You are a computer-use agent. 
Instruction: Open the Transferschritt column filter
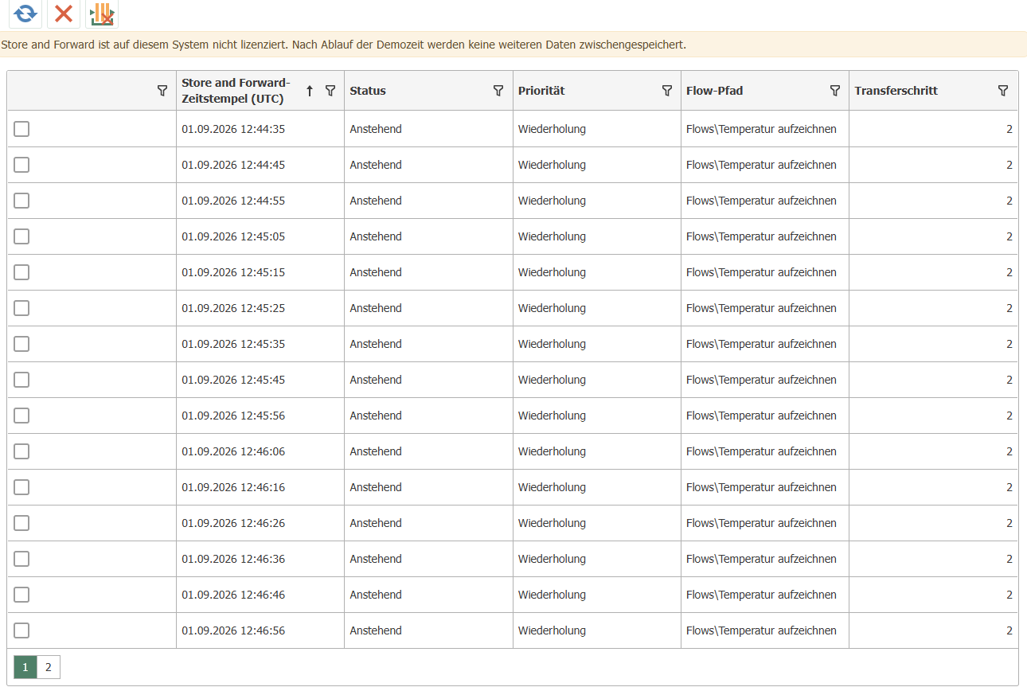1003,91
